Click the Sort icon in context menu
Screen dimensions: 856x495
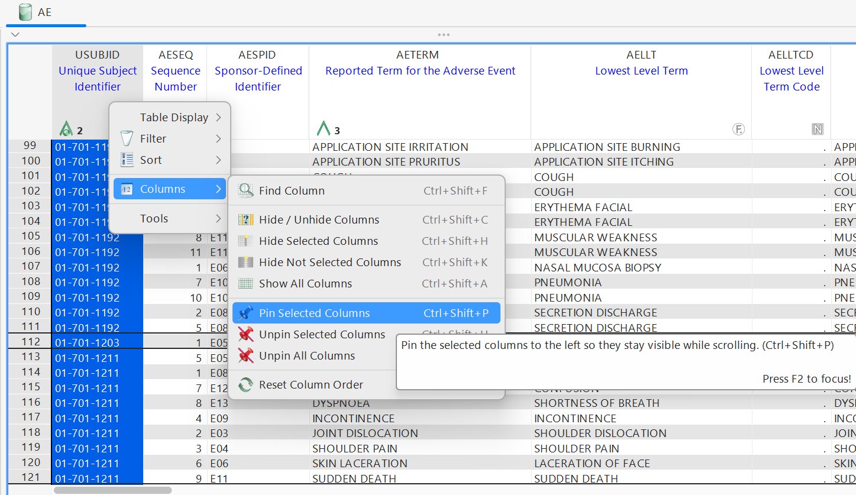click(x=127, y=160)
